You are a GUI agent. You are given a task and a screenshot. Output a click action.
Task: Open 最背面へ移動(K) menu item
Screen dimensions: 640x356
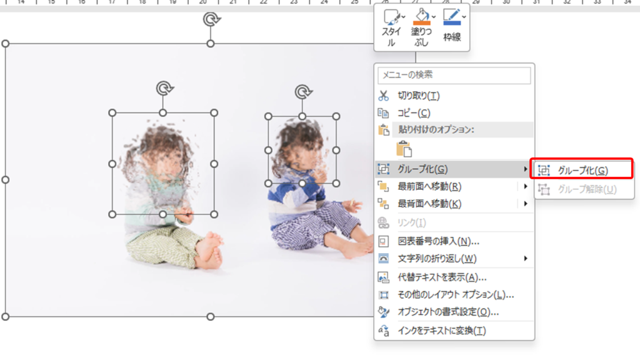click(454, 204)
